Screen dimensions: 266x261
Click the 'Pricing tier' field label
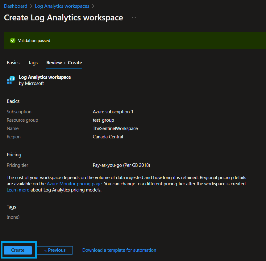[x=17, y=165]
